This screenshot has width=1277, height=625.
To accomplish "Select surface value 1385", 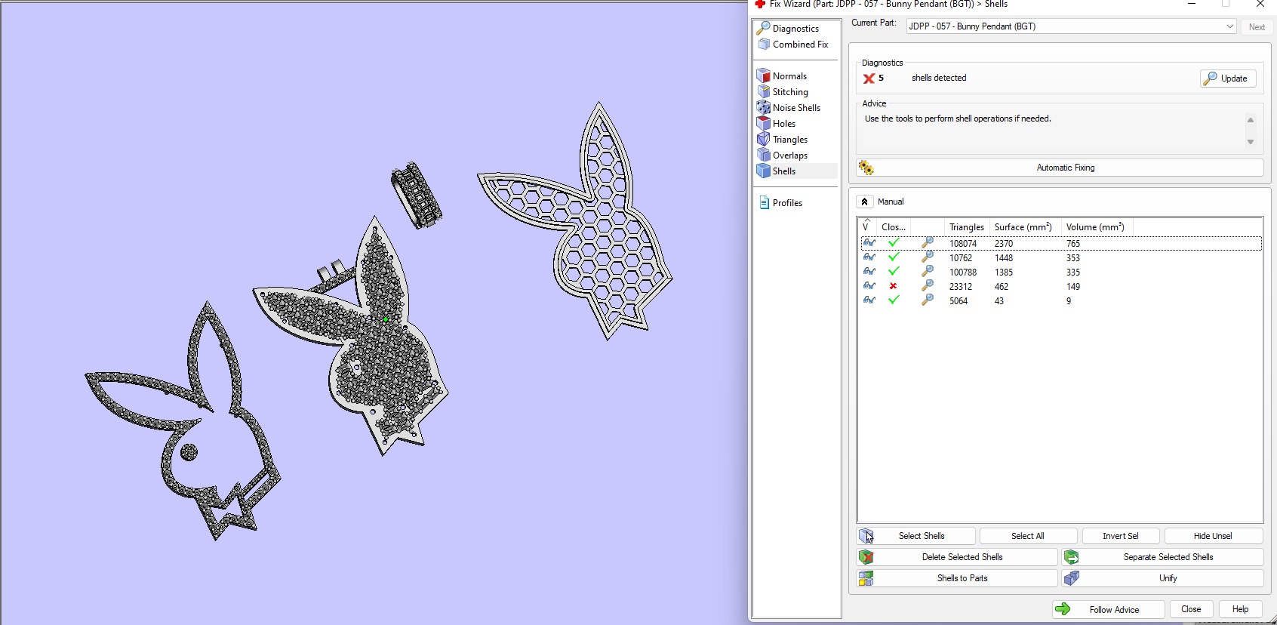I will click(x=1004, y=272).
